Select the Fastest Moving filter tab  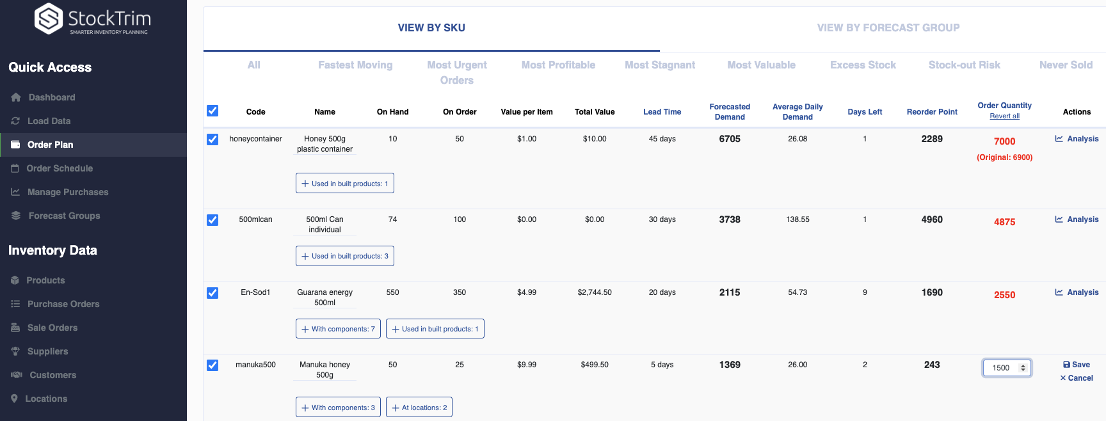355,65
